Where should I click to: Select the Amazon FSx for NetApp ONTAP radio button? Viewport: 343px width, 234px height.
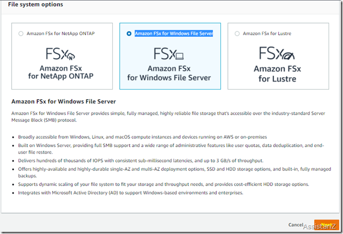[21, 34]
